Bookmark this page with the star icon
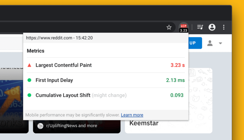244x140 pixels. (x=169, y=27)
